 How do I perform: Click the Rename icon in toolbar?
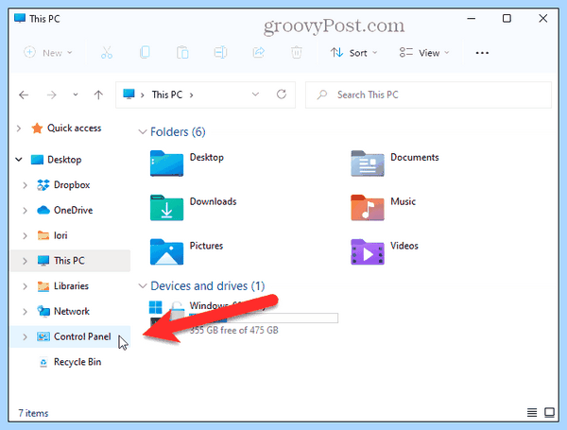[220, 53]
